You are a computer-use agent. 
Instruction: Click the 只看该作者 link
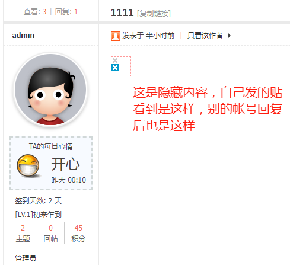205,36
